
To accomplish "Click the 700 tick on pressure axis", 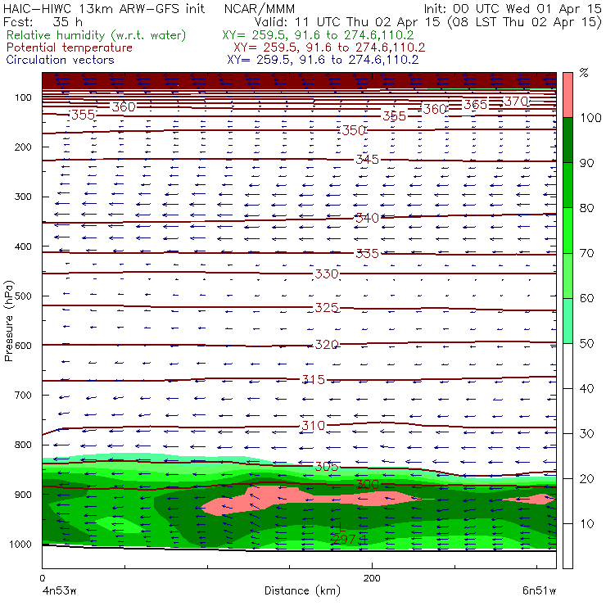I will pos(23,396).
